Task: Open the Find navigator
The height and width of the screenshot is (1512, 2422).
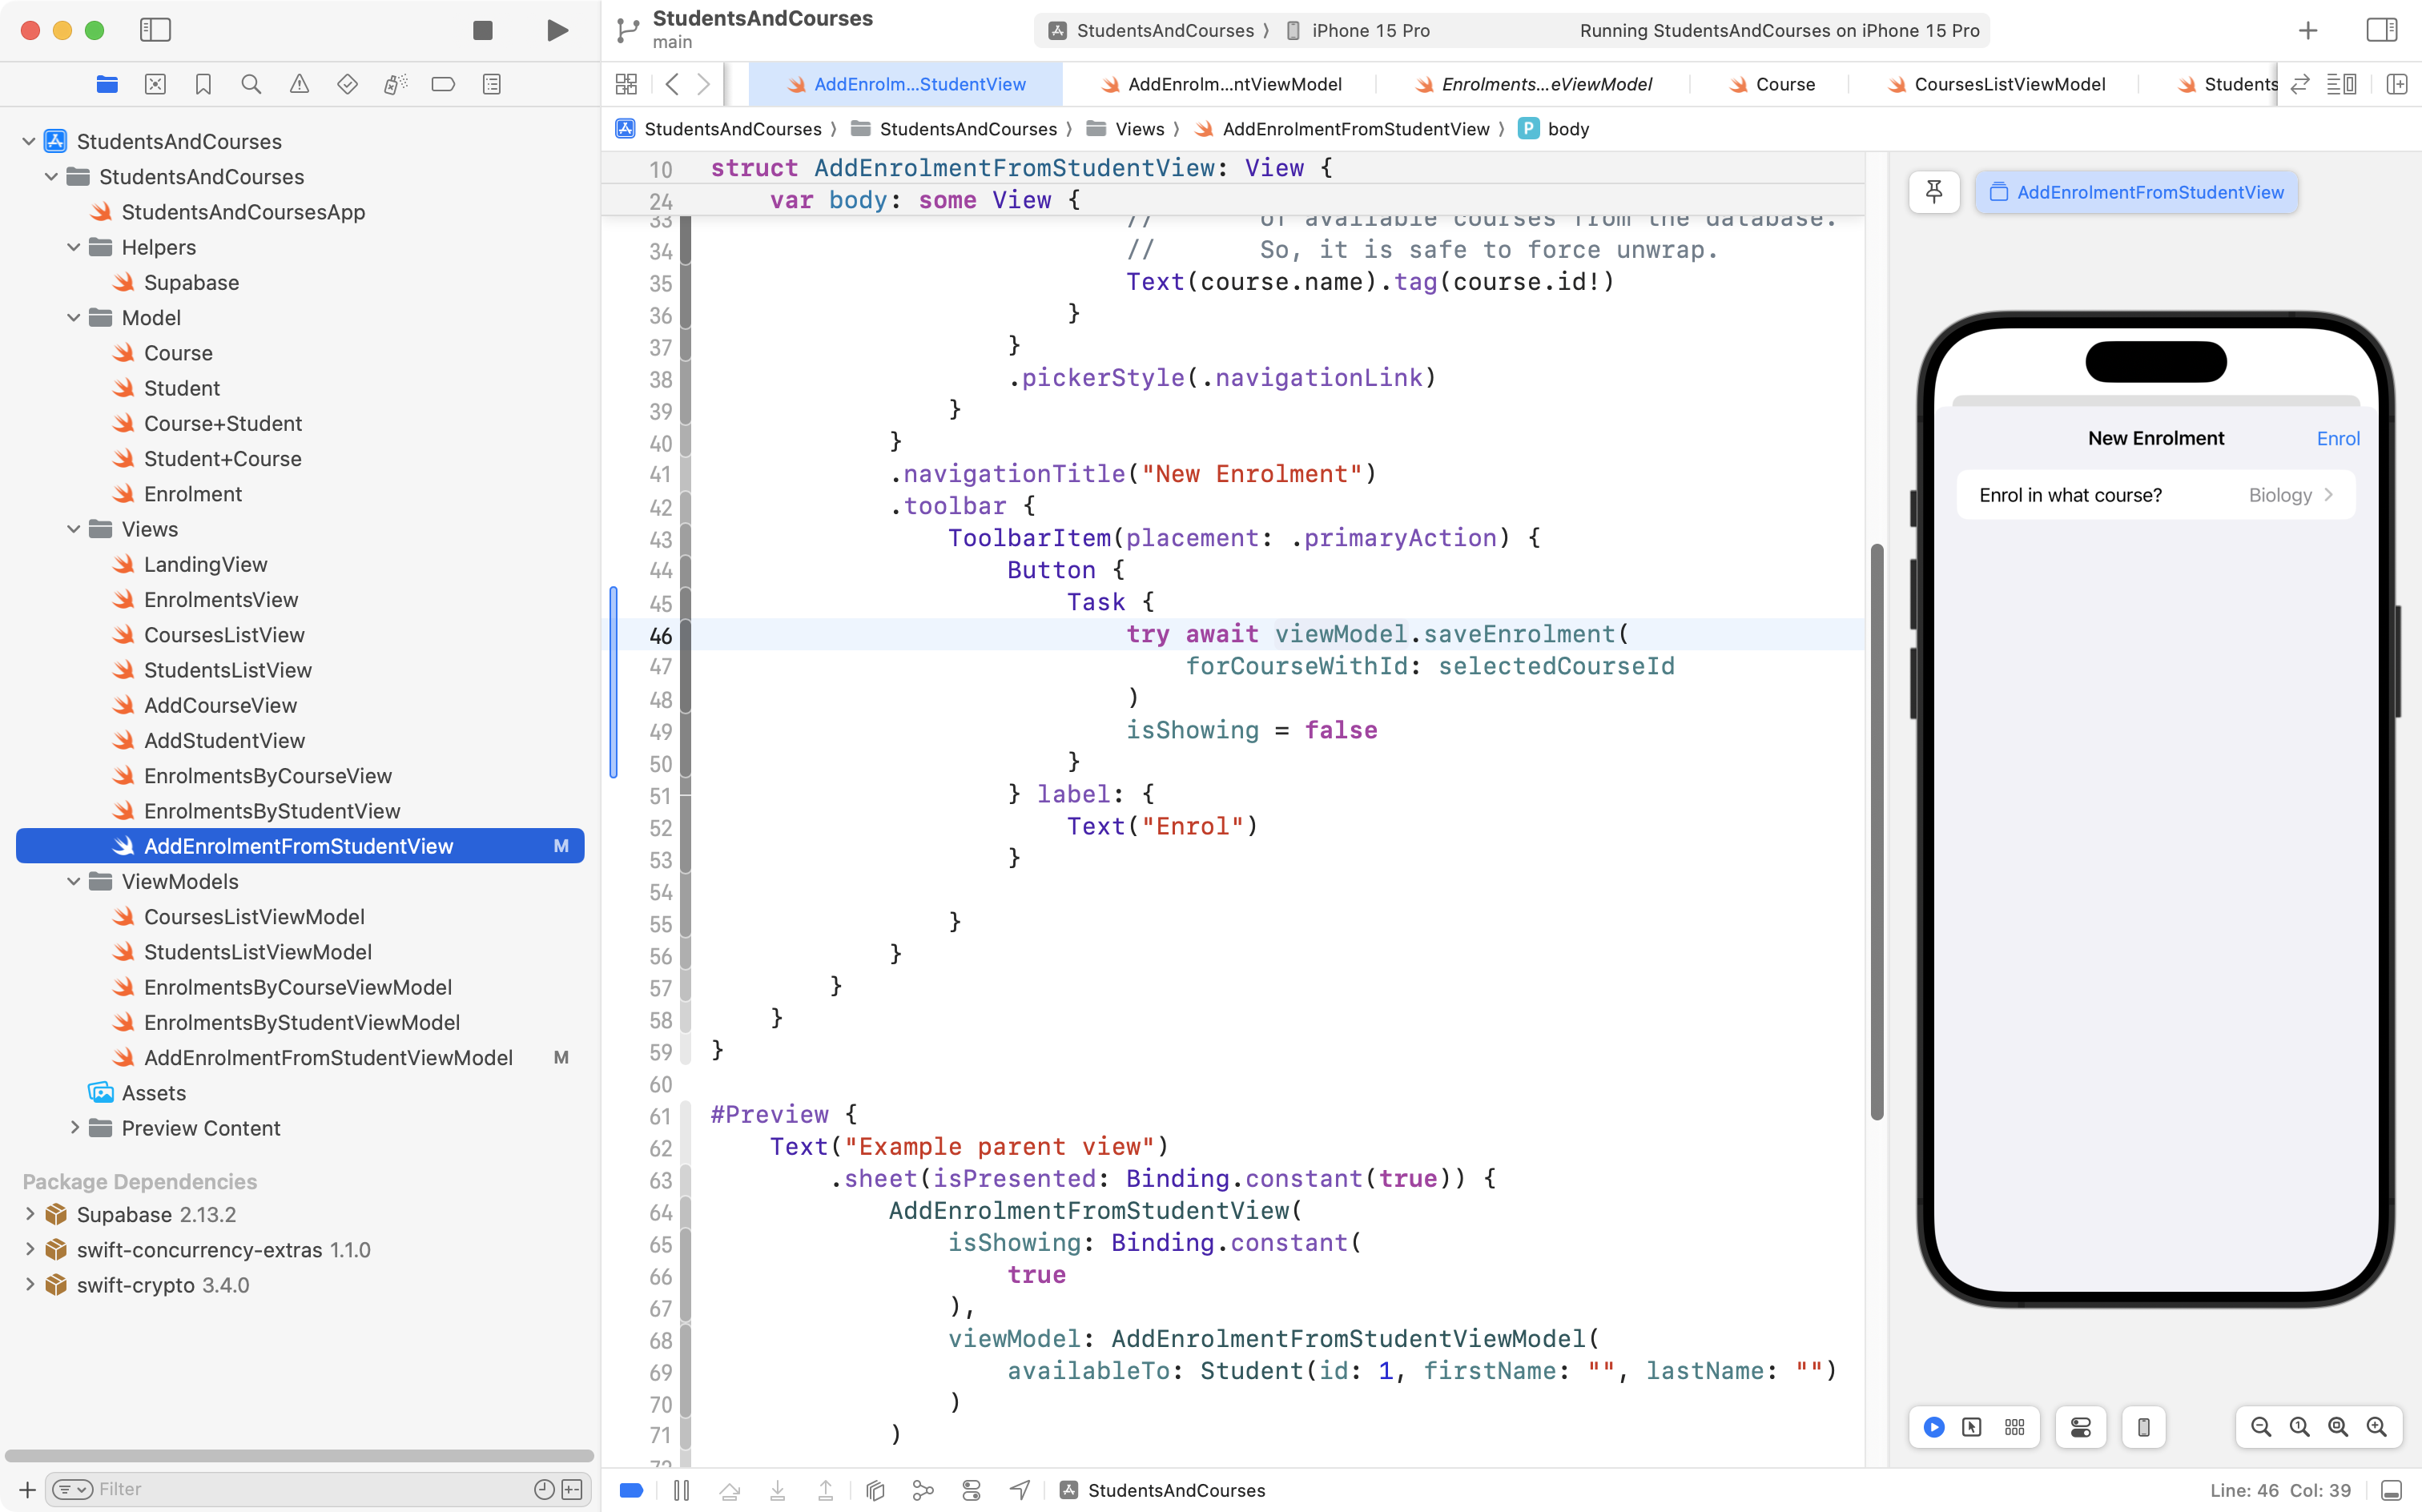Action: pos(251,84)
